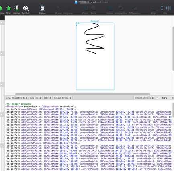Zoom out with the minus button

click(x=157, y=98)
